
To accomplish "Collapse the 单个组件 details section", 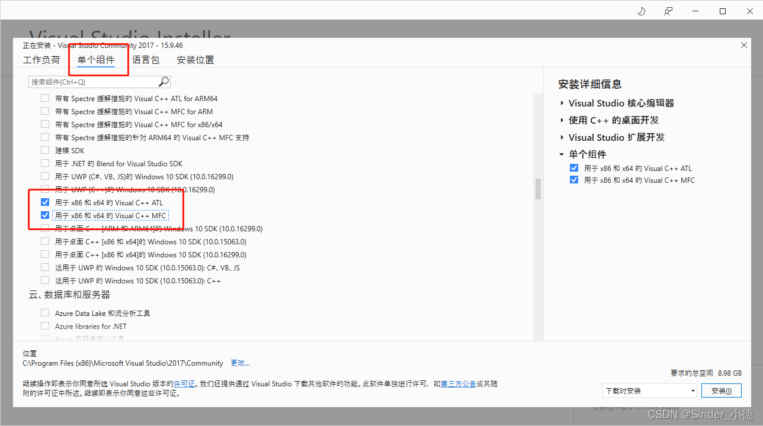I will pos(562,154).
